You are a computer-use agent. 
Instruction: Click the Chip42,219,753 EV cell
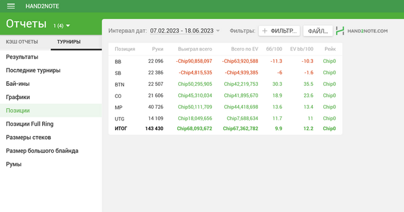(x=241, y=84)
